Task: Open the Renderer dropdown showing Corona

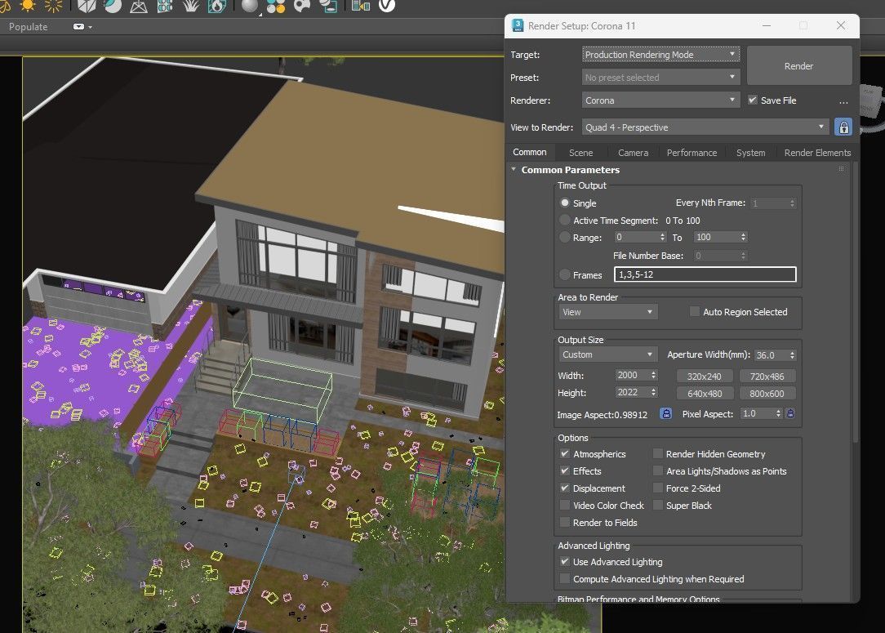Action: click(660, 100)
